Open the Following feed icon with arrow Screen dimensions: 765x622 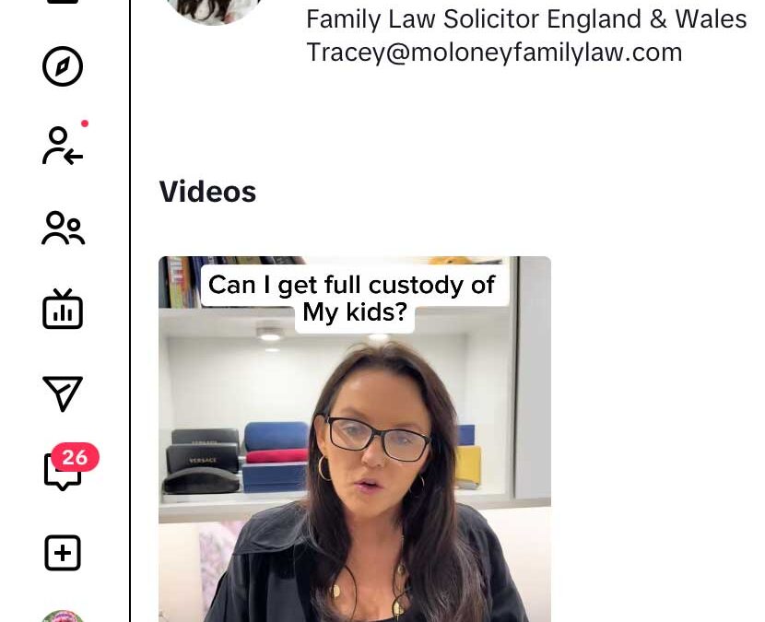click(63, 146)
